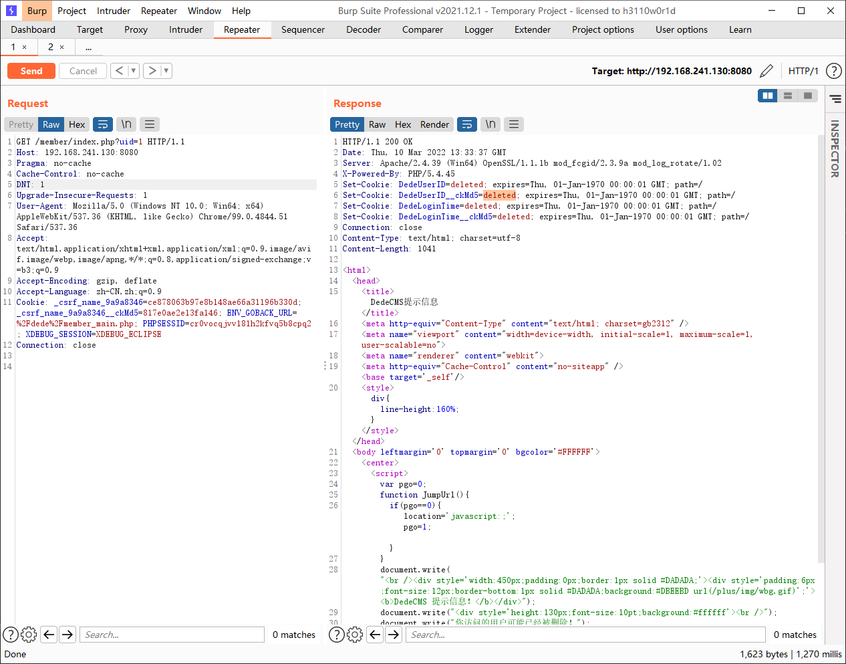Switch the response view to Render
Screen dimensions: 846x664
point(434,124)
